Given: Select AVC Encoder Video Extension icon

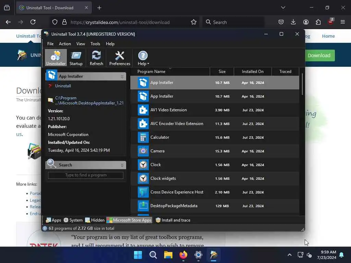Looking at the screenshot, I should point(143,124).
